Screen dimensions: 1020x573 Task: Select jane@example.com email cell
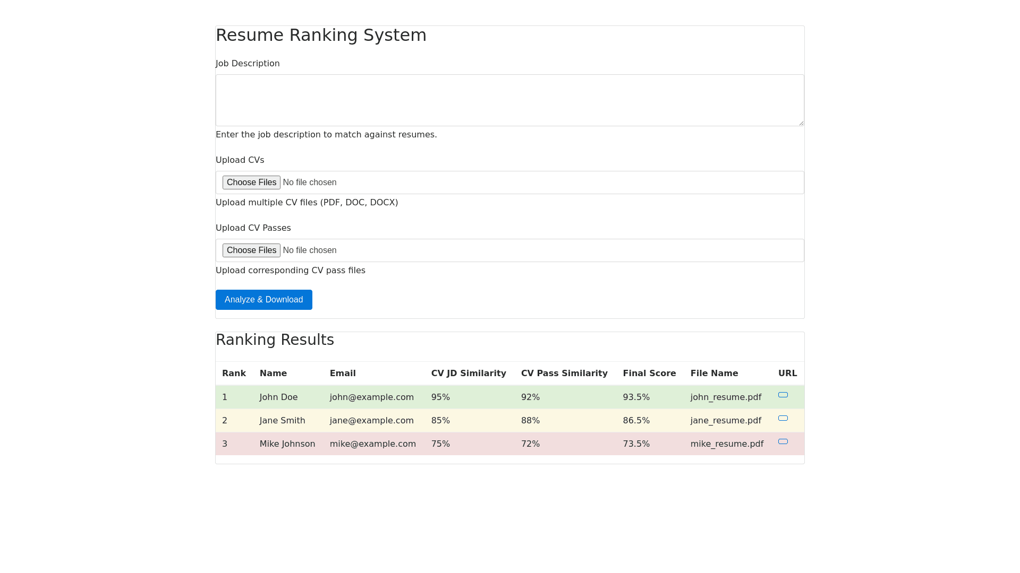click(x=371, y=421)
